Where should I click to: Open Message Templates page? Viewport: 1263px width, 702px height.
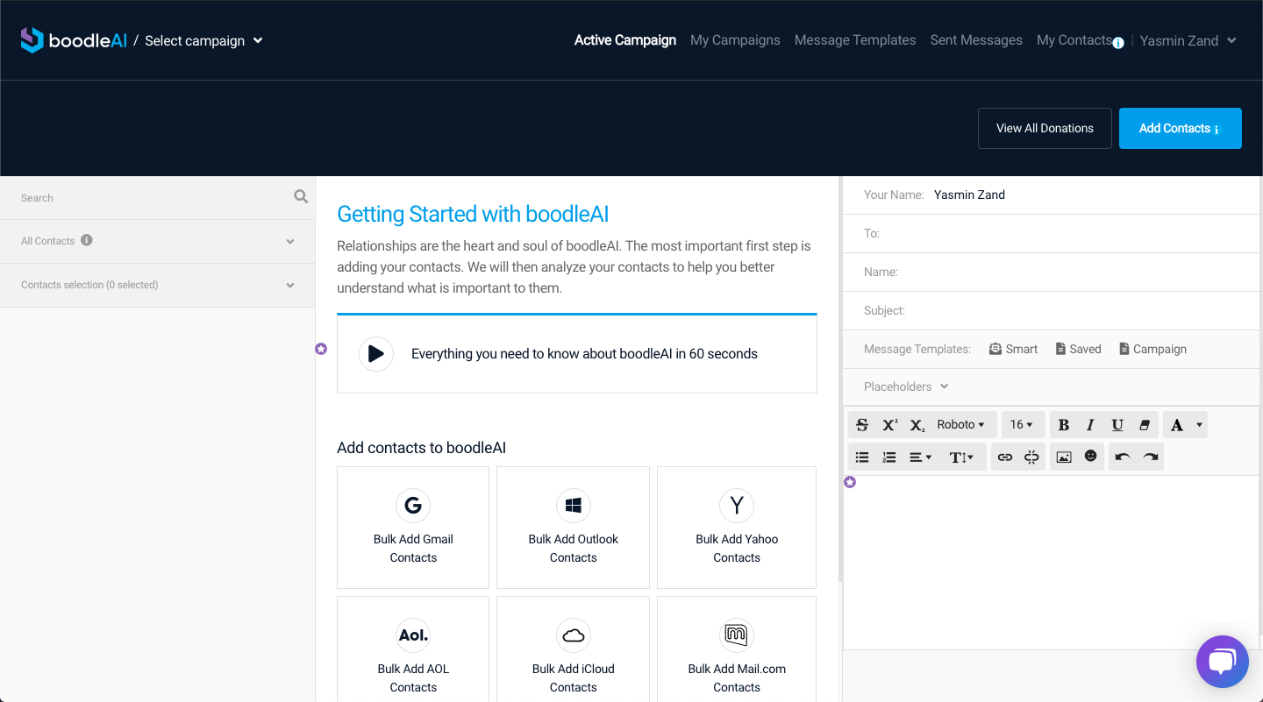click(855, 40)
